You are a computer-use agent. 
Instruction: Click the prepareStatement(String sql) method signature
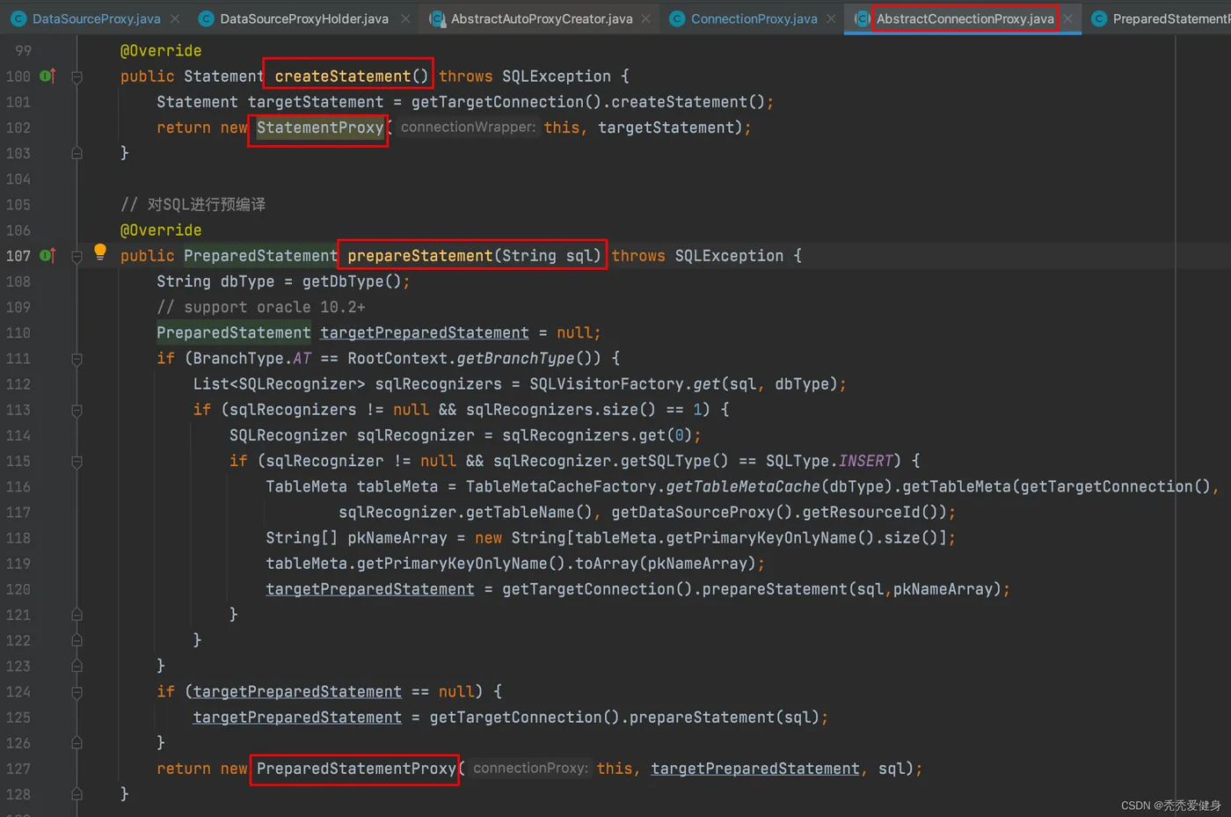pyautogui.click(x=474, y=256)
